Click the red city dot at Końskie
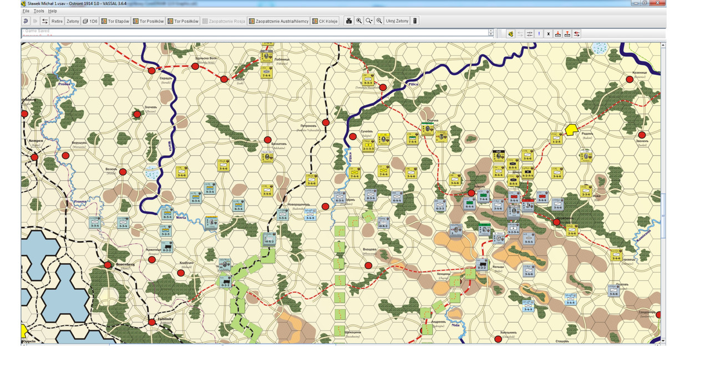Screen dimensions: 710x384 (471, 193)
